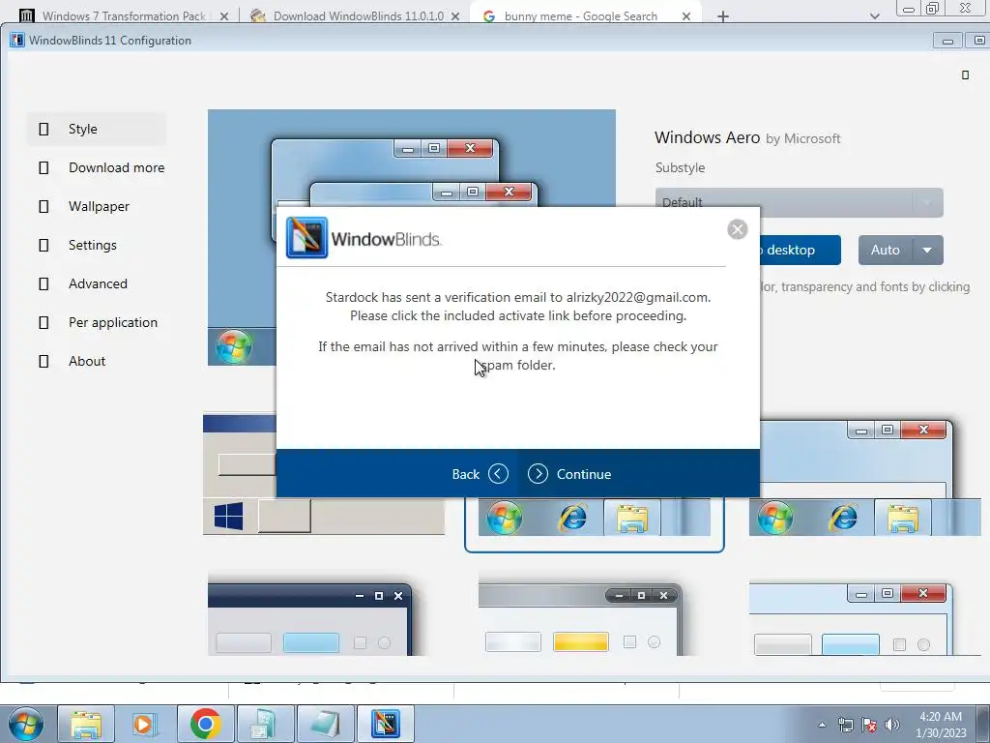
Task: Click the About sidebar icon
Action: [x=44, y=361]
